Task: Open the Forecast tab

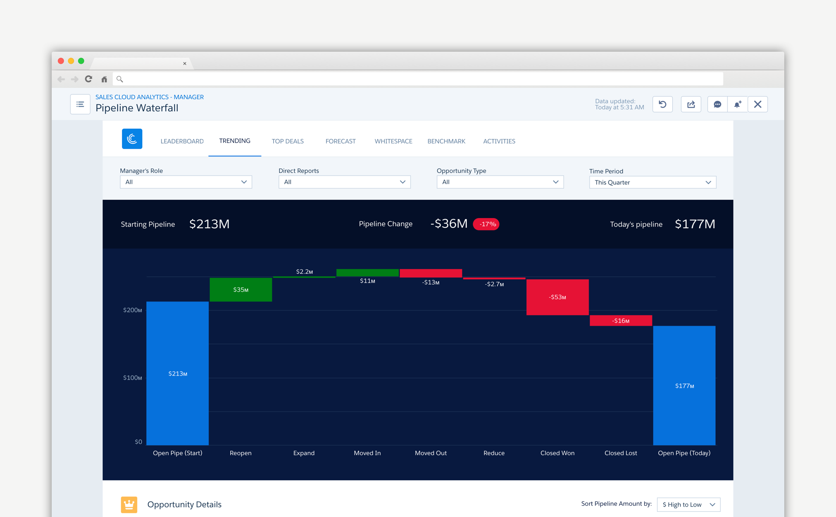Action: (340, 141)
